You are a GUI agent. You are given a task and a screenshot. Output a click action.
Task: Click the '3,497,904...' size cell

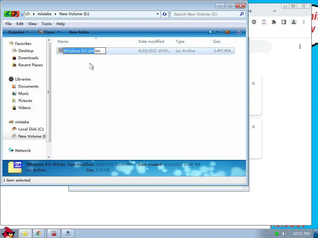(223, 51)
